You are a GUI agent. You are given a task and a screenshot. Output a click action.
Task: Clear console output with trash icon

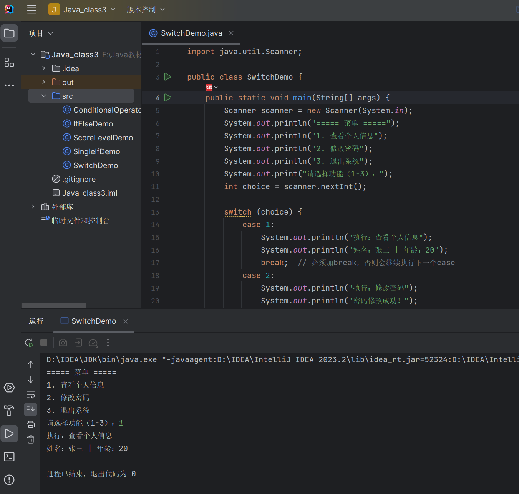31,439
